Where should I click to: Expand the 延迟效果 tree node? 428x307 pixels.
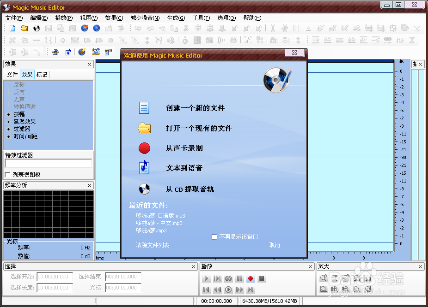pos(8,122)
